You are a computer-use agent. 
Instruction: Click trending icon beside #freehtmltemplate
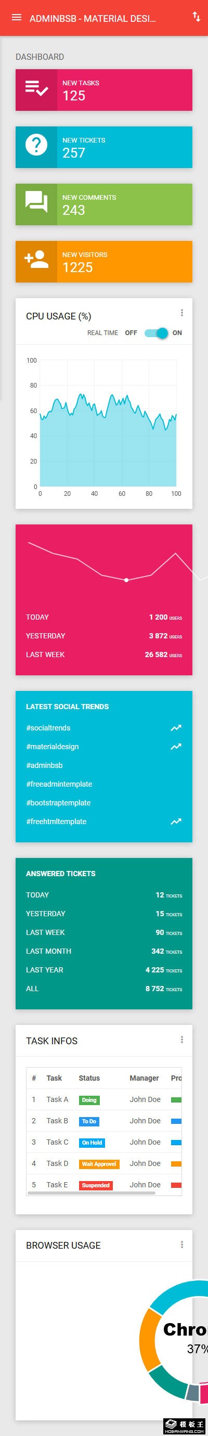(x=176, y=822)
